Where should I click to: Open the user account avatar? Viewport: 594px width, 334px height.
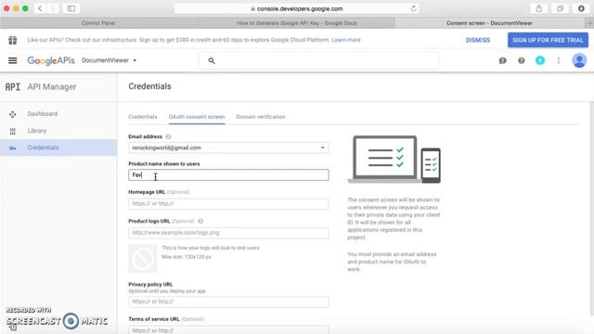pyautogui.click(x=579, y=60)
